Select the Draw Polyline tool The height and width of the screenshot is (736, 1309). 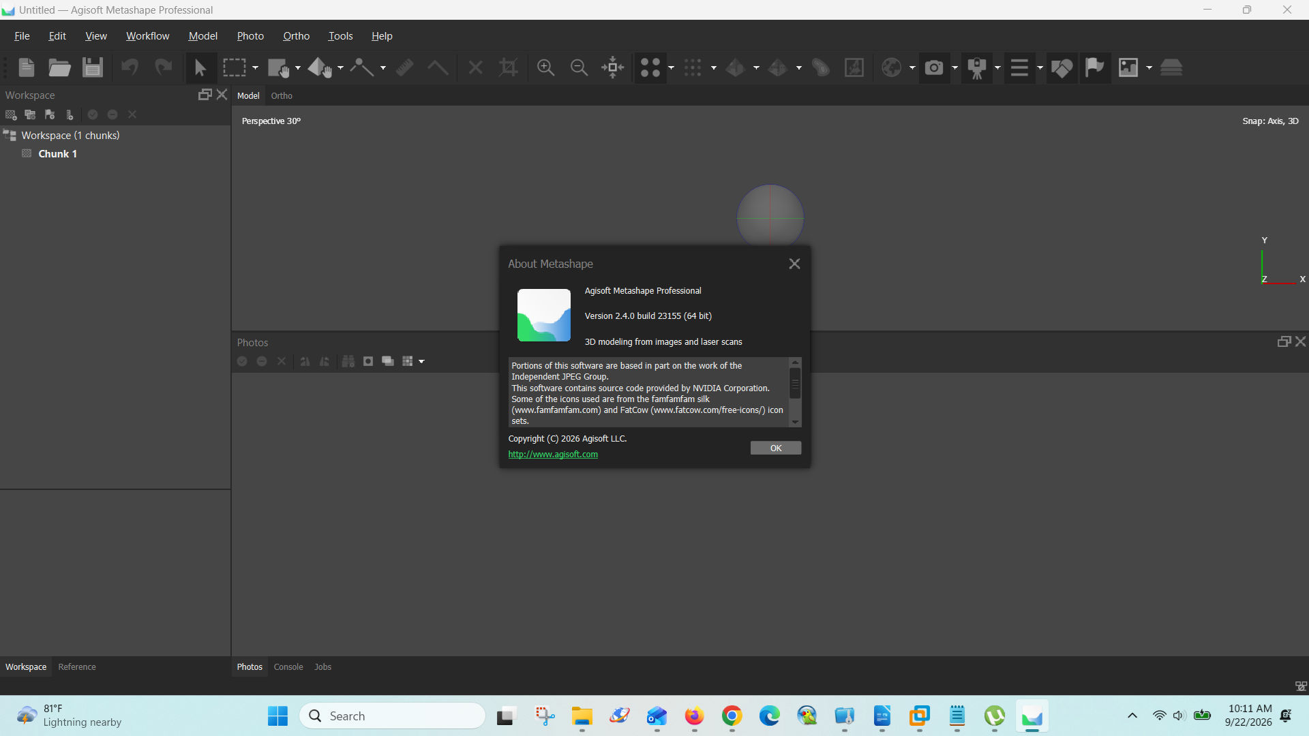click(x=362, y=67)
